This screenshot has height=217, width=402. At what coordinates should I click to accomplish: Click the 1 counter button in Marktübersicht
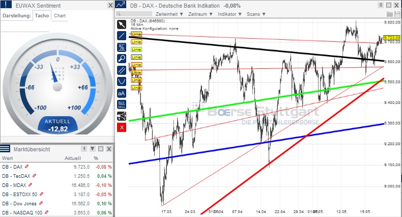click(x=84, y=149)
